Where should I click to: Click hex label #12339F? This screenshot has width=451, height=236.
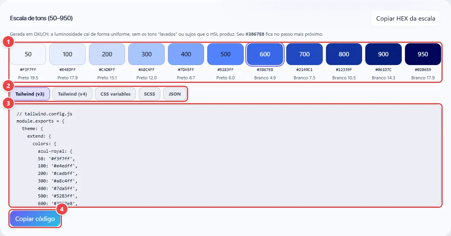click(344, 69)
